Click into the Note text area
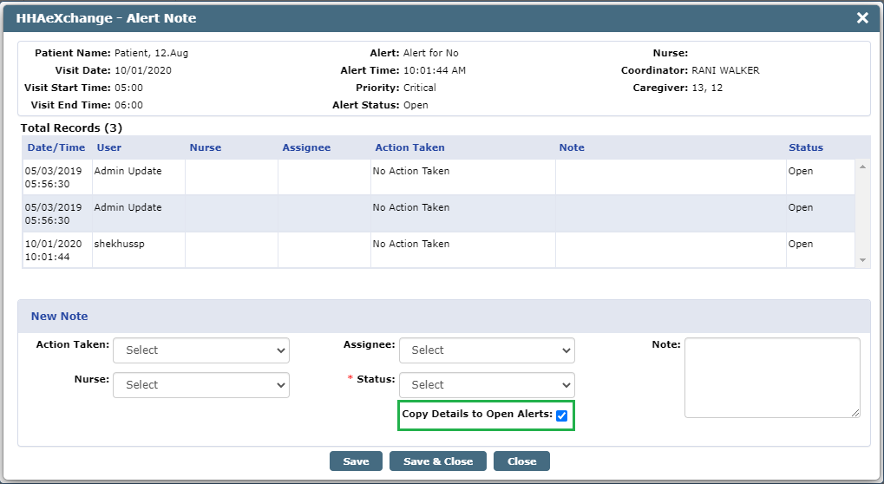The height and width of the screenshot is (484, 884). pos(772,377)
